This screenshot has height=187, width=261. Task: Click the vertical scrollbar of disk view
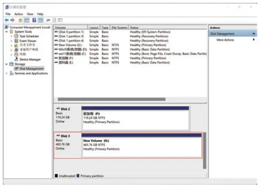[205, 150]
